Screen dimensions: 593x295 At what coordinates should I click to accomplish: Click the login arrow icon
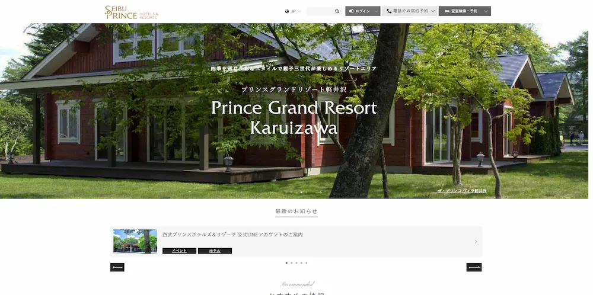click(351, 11)
